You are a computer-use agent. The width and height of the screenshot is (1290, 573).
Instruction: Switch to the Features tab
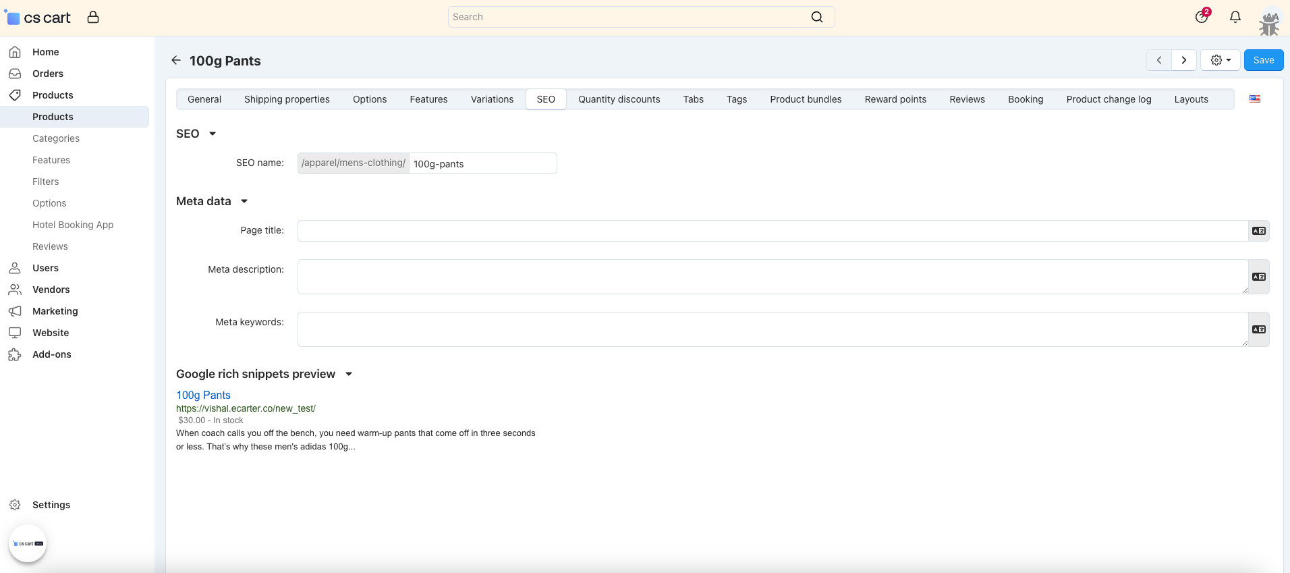pos(428,99)
